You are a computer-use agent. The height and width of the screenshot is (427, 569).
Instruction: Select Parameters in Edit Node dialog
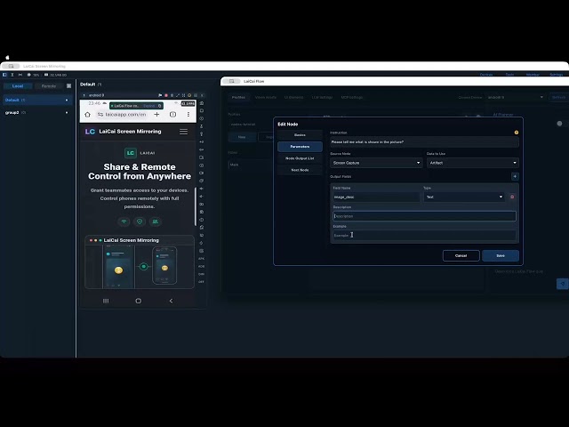[300, 147]
